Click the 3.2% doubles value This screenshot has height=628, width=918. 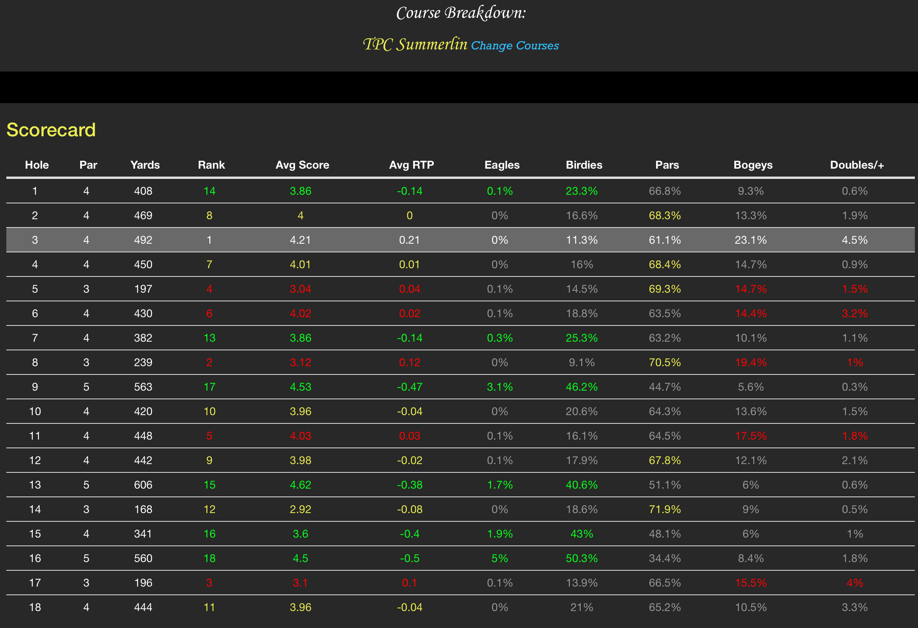click(854, 313)
